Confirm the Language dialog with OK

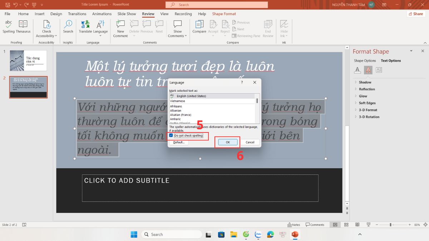[228, 142]
